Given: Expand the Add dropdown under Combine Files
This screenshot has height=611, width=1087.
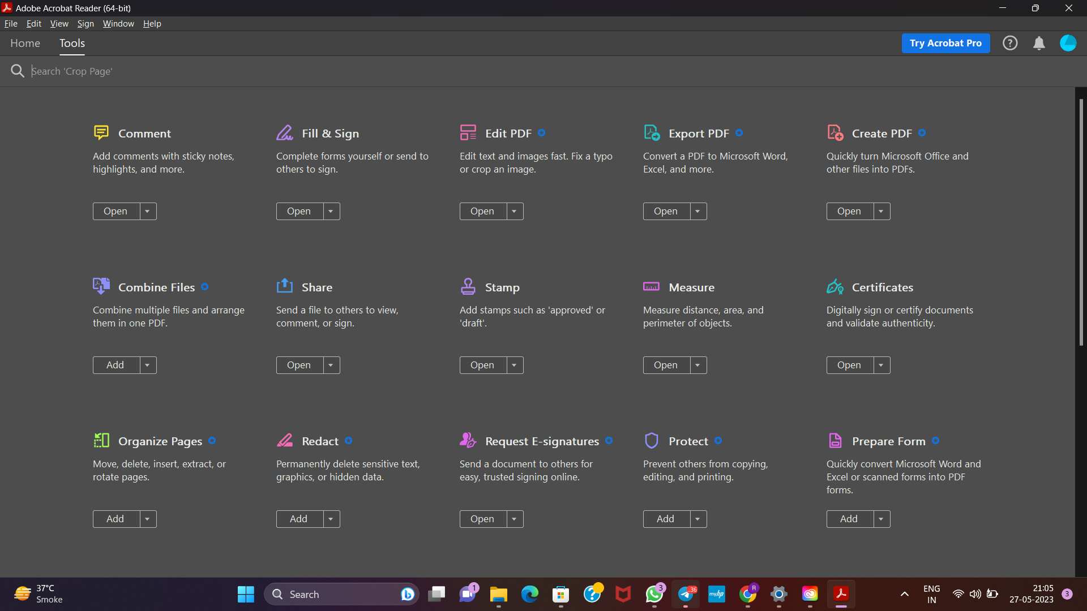Looking at the screenshot, I should pos(148,365).
